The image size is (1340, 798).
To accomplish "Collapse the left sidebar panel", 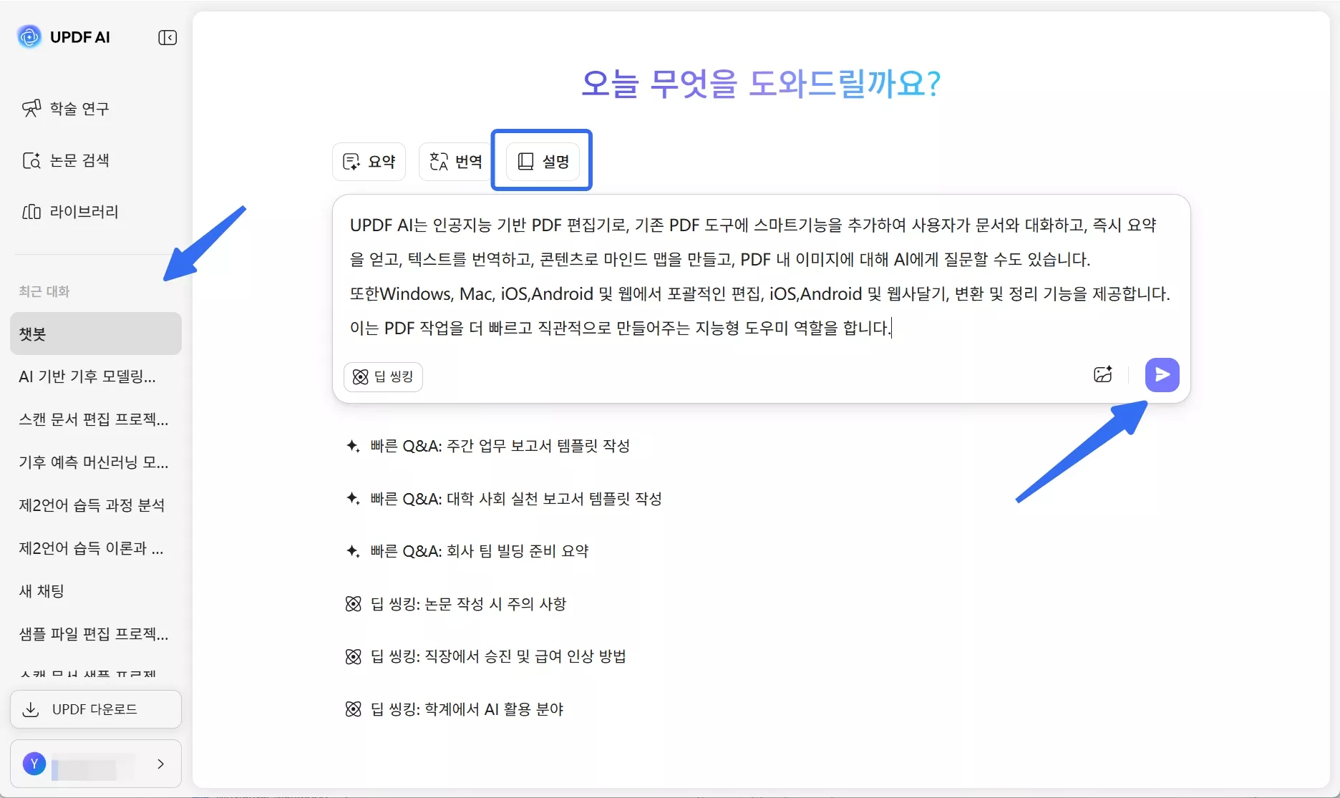I will pos(167,37).
